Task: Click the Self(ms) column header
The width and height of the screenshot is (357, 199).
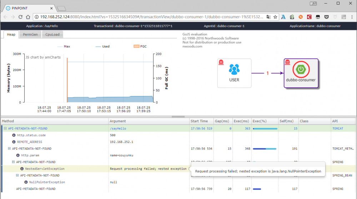Action: (288, 121)
